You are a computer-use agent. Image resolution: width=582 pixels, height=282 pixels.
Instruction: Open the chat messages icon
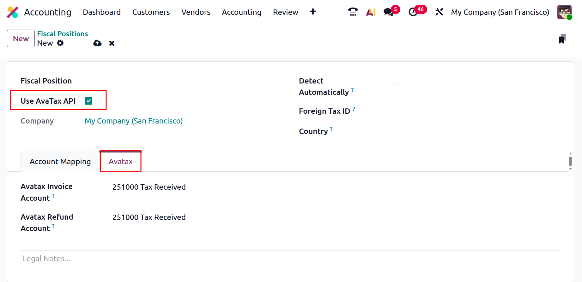388,12
